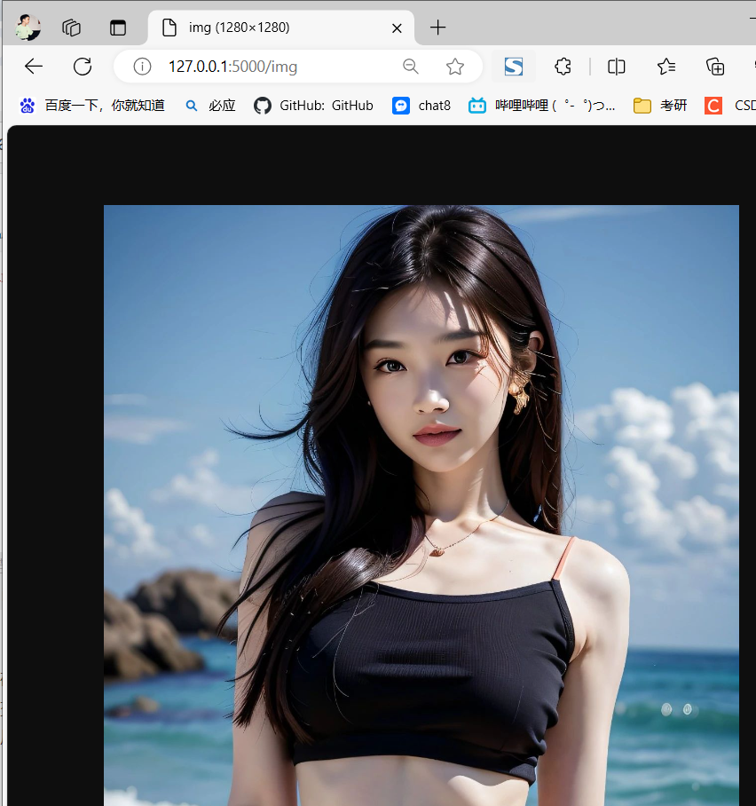Open the browser profile avatar

(28, 28)
